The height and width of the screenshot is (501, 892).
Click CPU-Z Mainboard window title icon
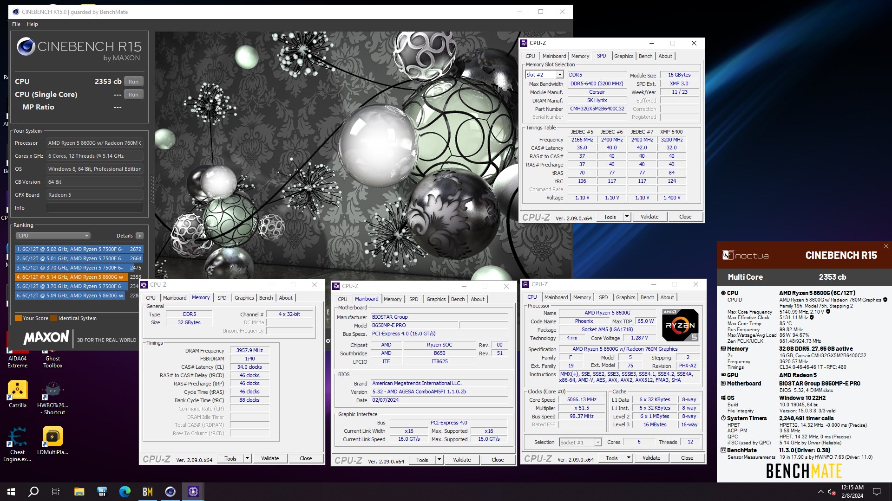336,286
